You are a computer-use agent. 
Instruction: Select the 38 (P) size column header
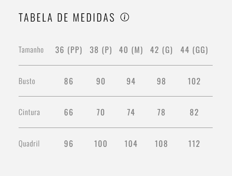101,50
